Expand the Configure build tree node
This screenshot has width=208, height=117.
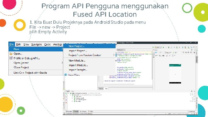tap(73, 98)
